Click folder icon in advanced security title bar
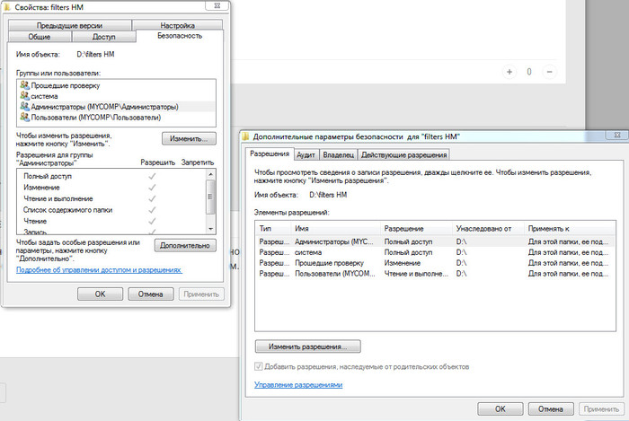Viewport: 629px width, 421px height. pos(245,136)
